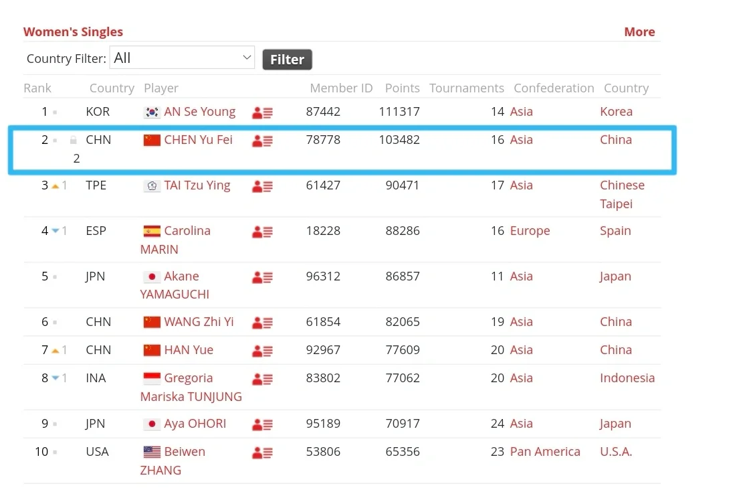Click the up arrow on rank 7
Viewport: 745px width, 494px height.
click(x=55, y=351)
